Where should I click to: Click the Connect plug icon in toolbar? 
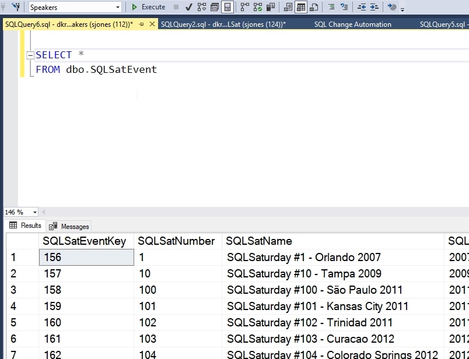coord(3,7)
